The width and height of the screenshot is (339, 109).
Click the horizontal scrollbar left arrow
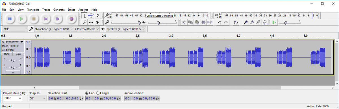[x=34, y=88]
